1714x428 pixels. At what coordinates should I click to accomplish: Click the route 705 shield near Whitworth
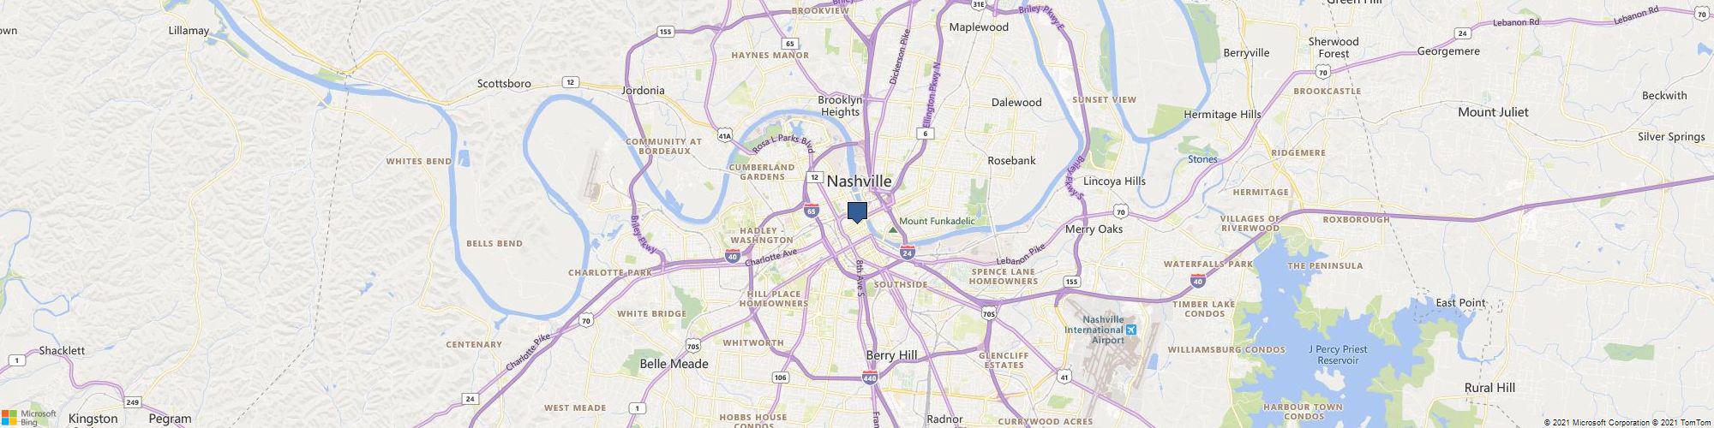pyautogui.click(x=692, y=346)
